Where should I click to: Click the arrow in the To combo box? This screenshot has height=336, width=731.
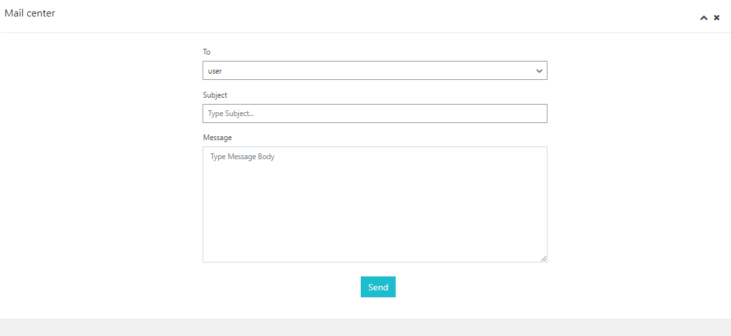coord(539,70)
